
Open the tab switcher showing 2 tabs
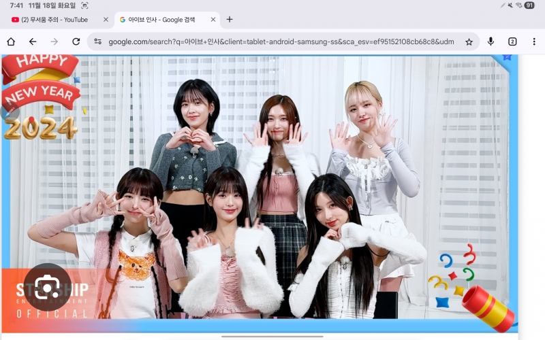tap(512, 41)
